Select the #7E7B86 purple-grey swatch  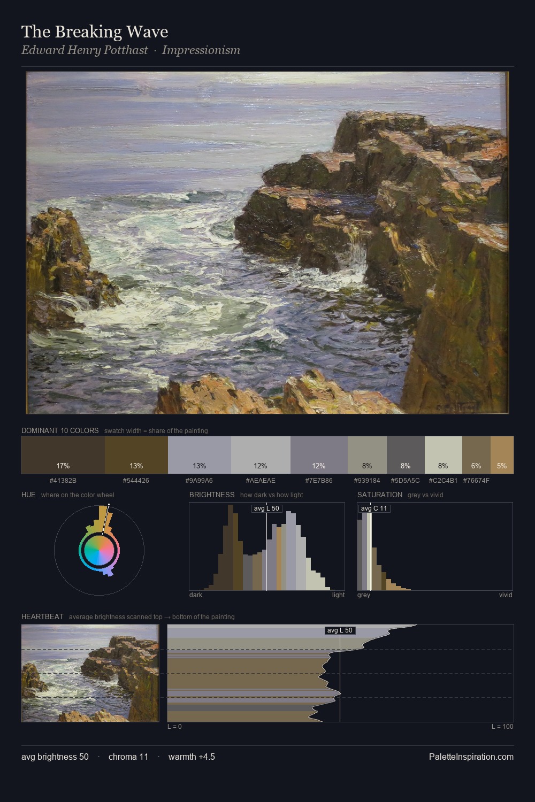319,455
